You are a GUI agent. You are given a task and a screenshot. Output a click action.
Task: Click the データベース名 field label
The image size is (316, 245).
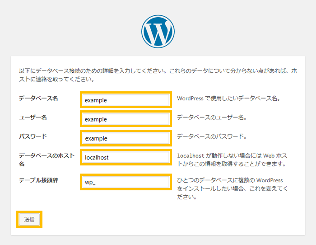(x=38, y=98)
